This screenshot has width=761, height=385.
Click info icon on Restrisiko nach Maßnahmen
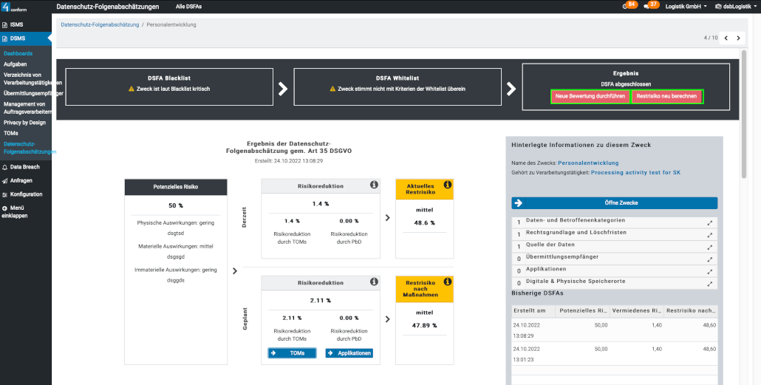click(447, 282)
